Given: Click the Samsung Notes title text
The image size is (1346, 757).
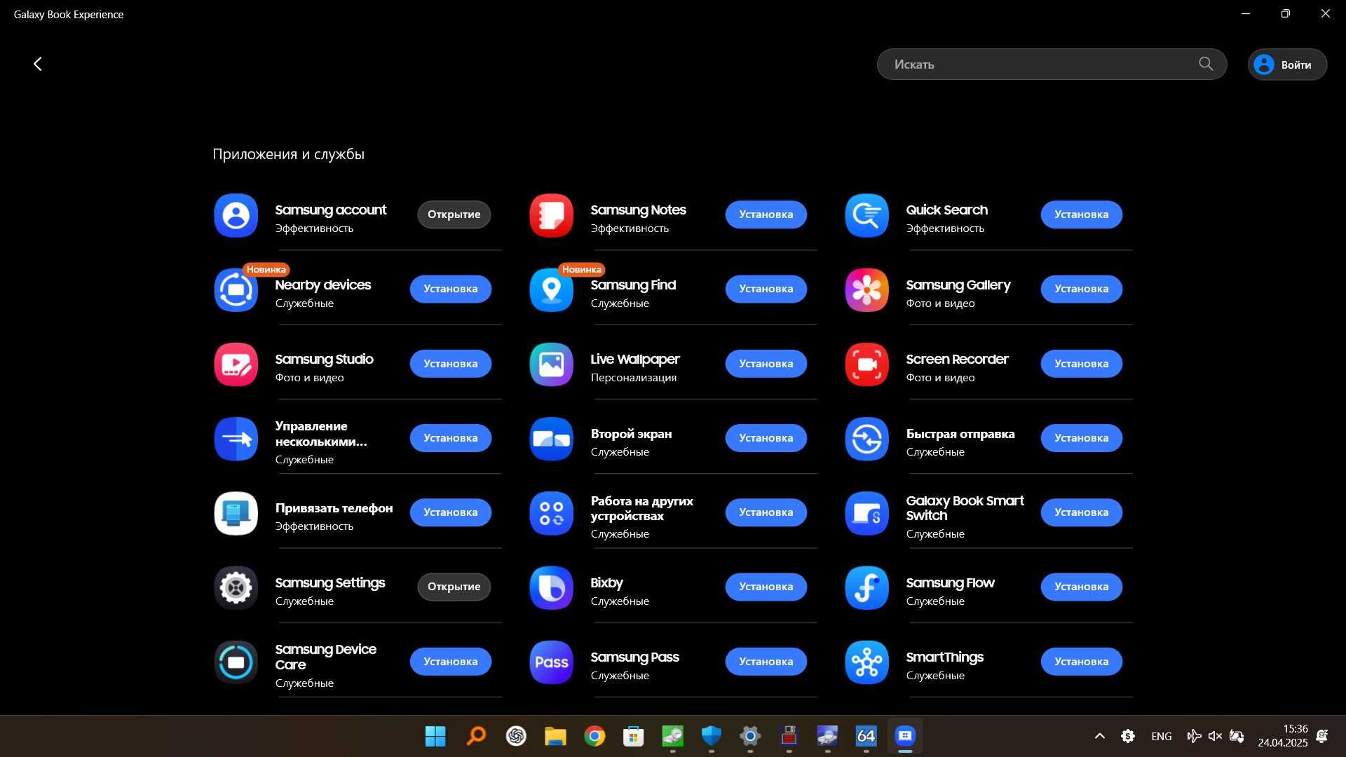Looking at the screenshot, I should pos(638,210).
